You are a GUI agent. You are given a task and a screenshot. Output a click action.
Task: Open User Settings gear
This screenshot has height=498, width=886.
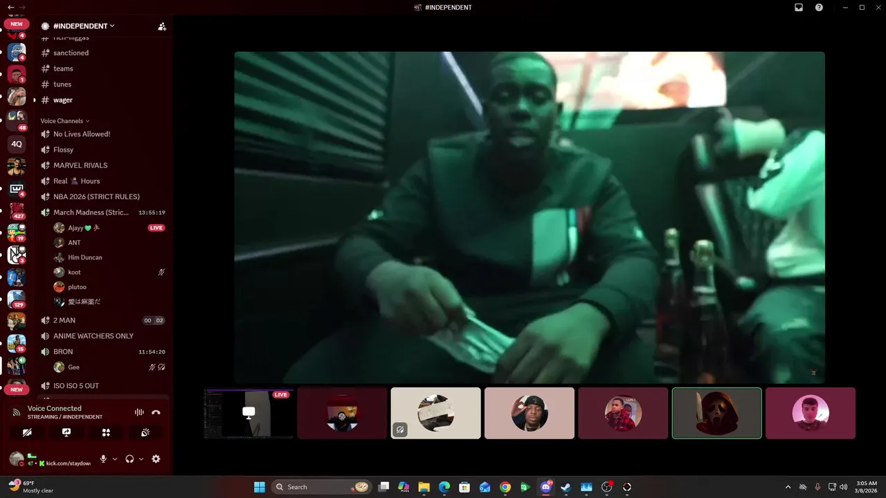pyautogui.click(x=156, y=459)
